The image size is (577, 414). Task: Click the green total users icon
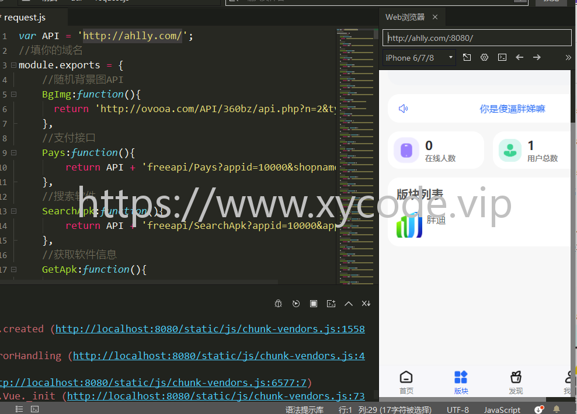coord(510,150)
